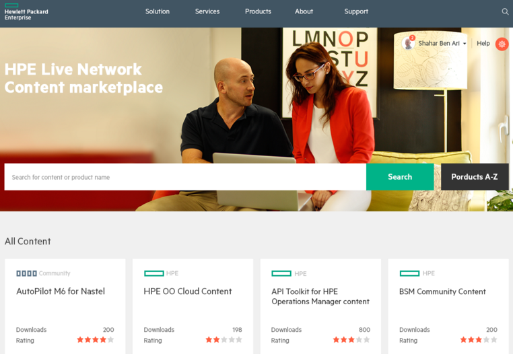
Task: Expand the Shahar Ben Ari user dropdown arrow
Action: 465,44
